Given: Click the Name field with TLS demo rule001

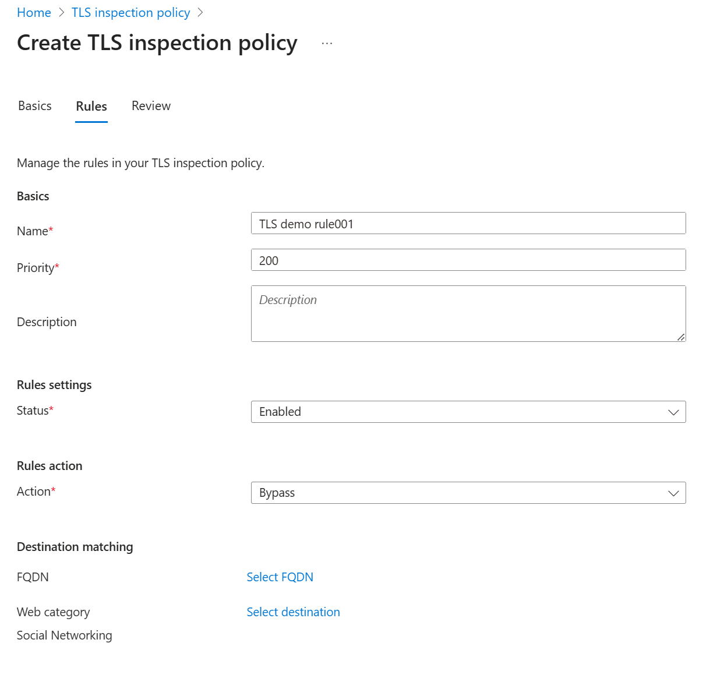Looking at the screenshot, I should [468, 224].
